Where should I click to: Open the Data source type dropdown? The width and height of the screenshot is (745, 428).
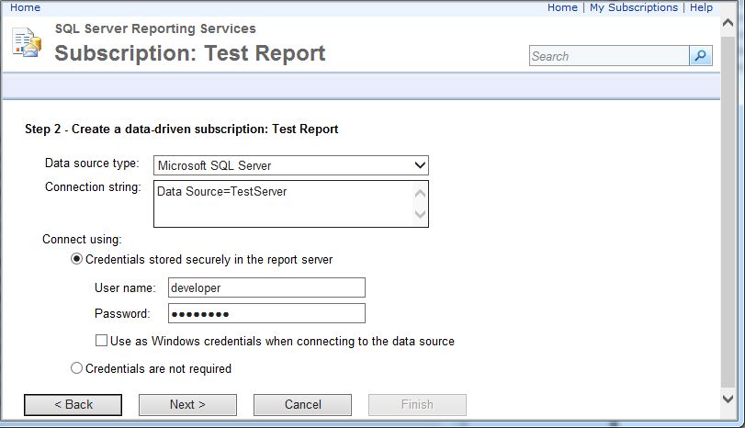click(290, 165)
